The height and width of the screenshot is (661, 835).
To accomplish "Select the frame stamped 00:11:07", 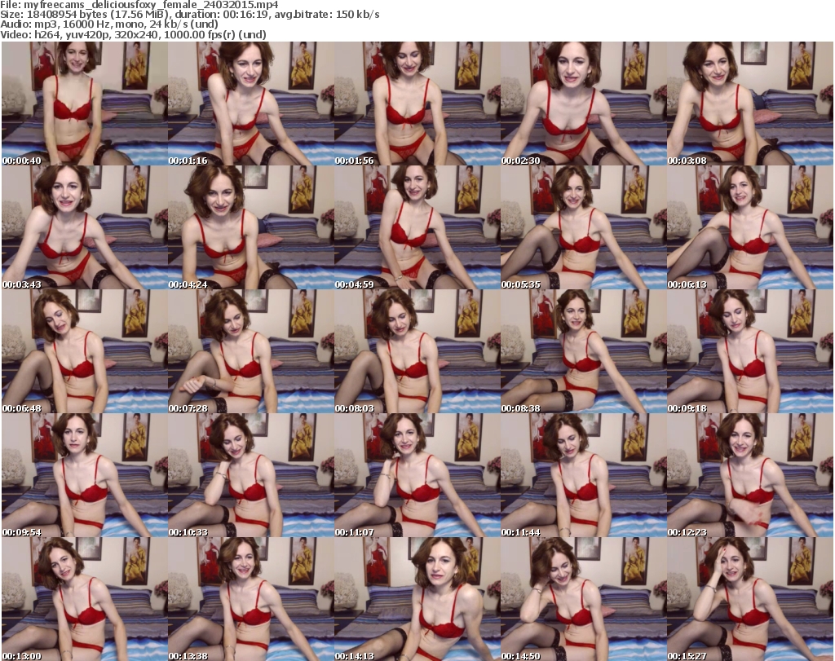I will 417,476.
